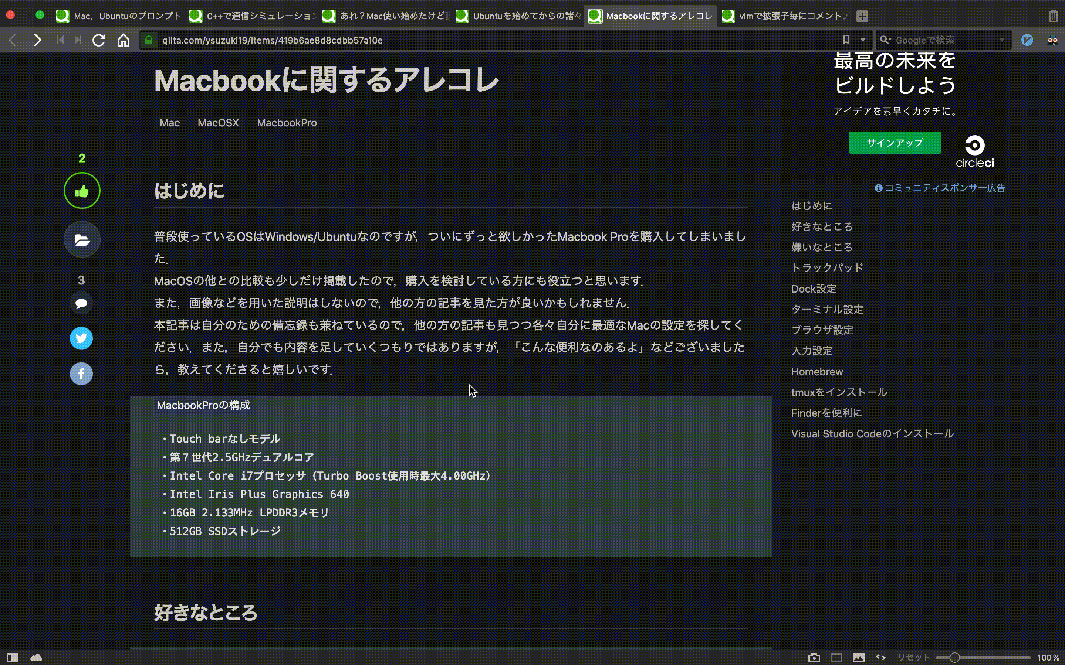The image size is (1065, 665).
Task: Click the fast-forward navigation button
Action: [78, 41]
